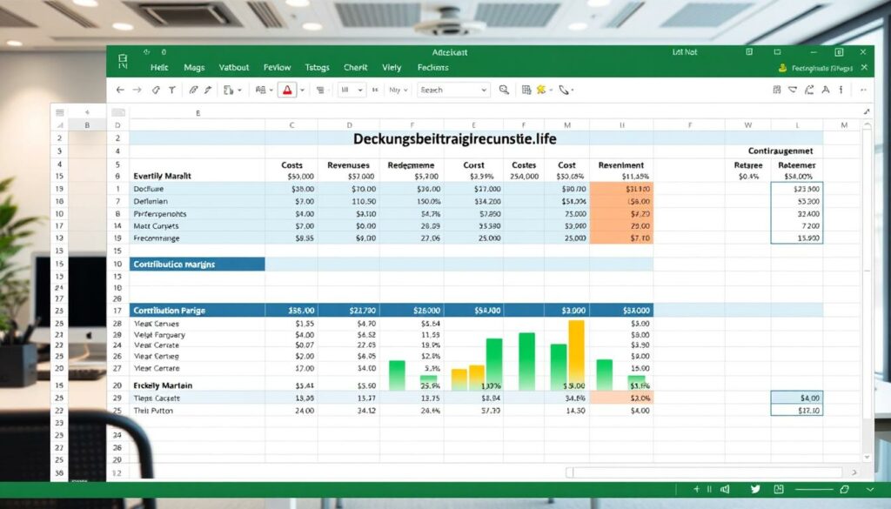Open the Viely menu
The height and width of the screenshot is (509, 891).
tap(392, 68)
